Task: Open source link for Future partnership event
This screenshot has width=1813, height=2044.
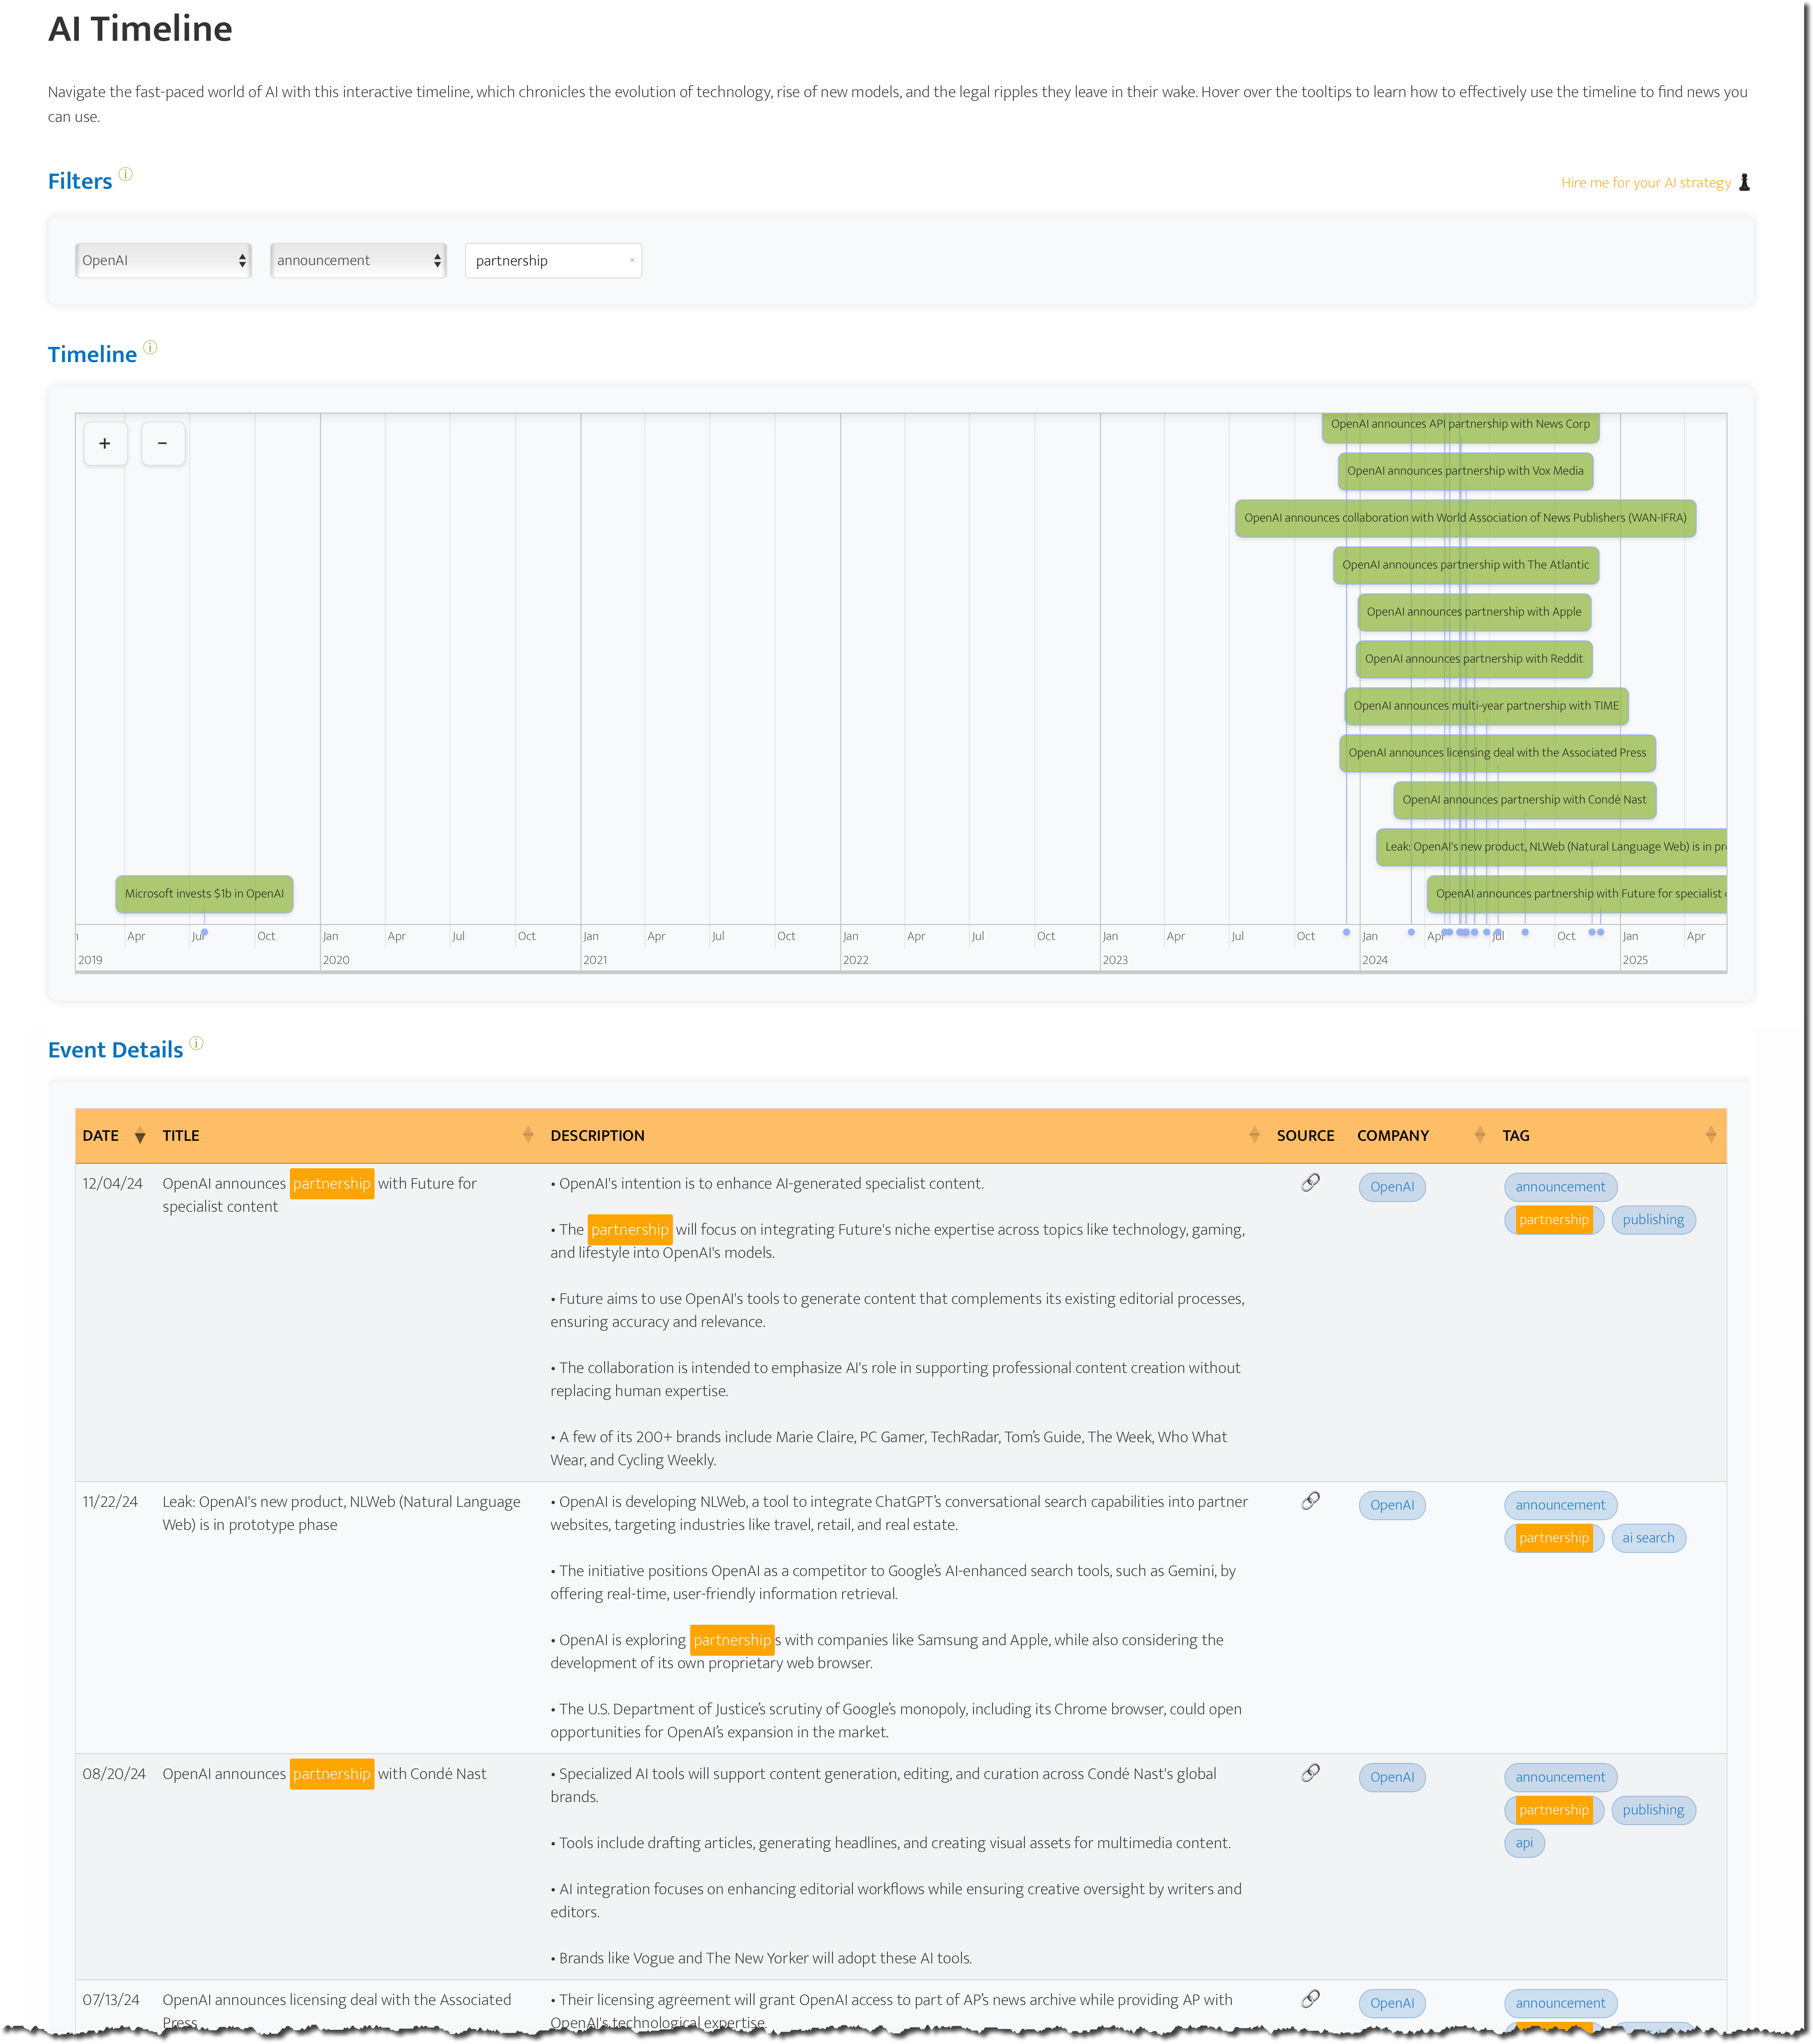Action: [x=1310, y=1183]
